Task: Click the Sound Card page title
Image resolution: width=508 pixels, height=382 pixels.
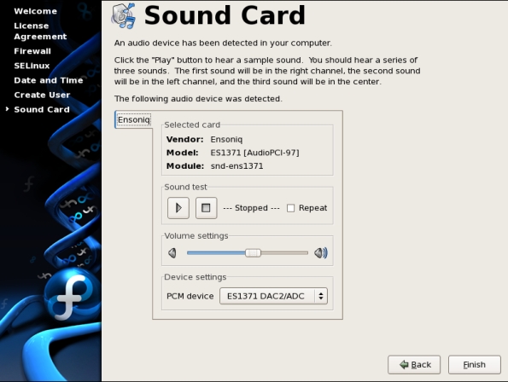Action: [x=225, y=15]
